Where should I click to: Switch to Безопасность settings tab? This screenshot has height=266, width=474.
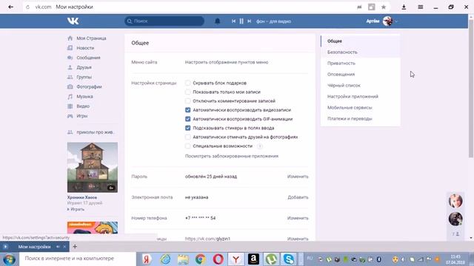point(361,52)
